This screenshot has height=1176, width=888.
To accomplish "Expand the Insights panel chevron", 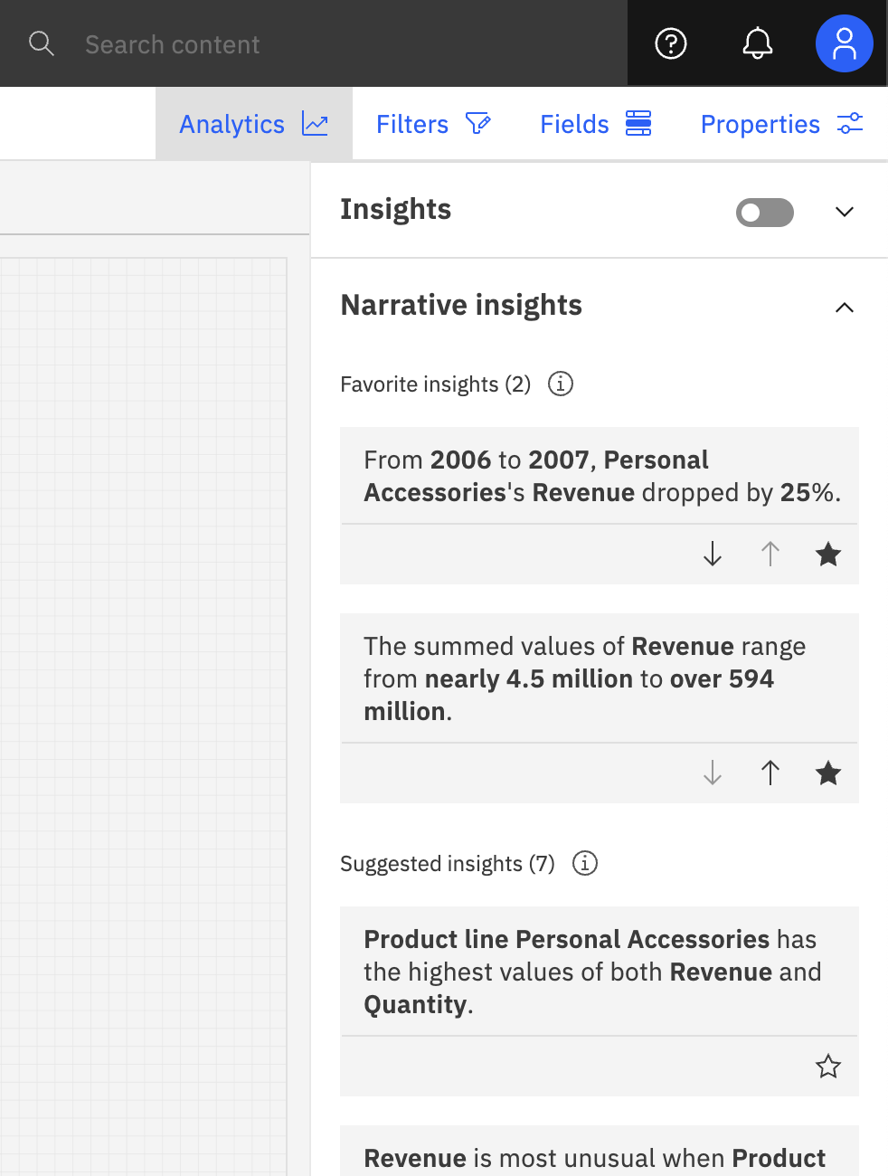I will pos(844,212).
